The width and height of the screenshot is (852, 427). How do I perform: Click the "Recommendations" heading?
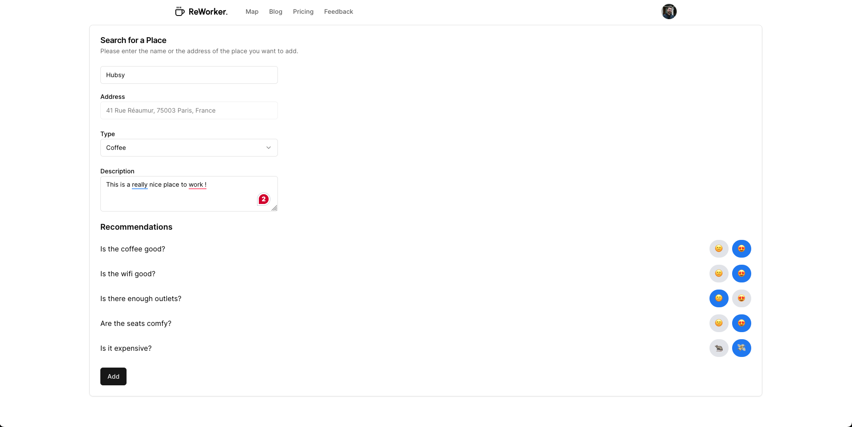(136, 227)
